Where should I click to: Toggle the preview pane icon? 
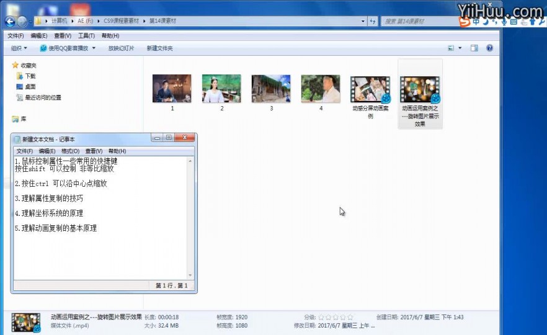(x=474, y=48)
